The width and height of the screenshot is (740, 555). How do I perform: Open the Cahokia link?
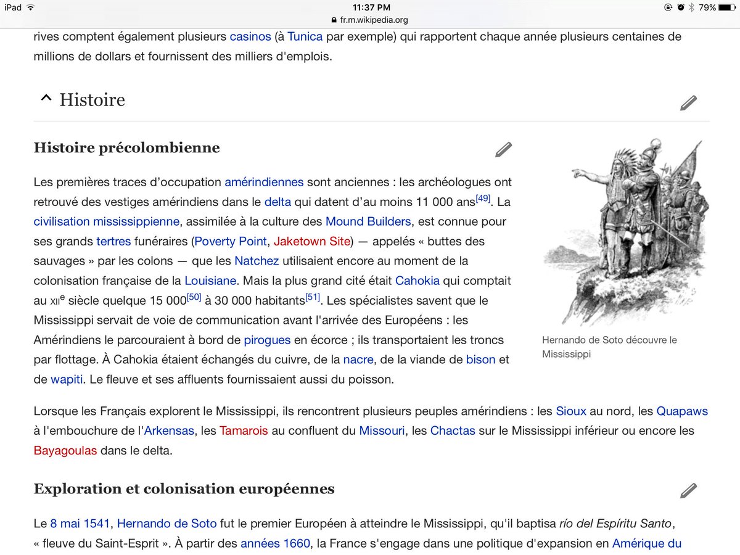click(417, 281)
